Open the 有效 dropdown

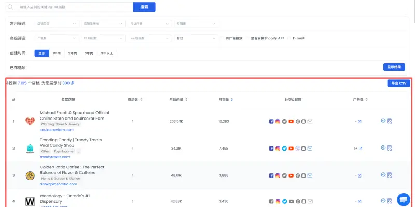tap(196, 38)
